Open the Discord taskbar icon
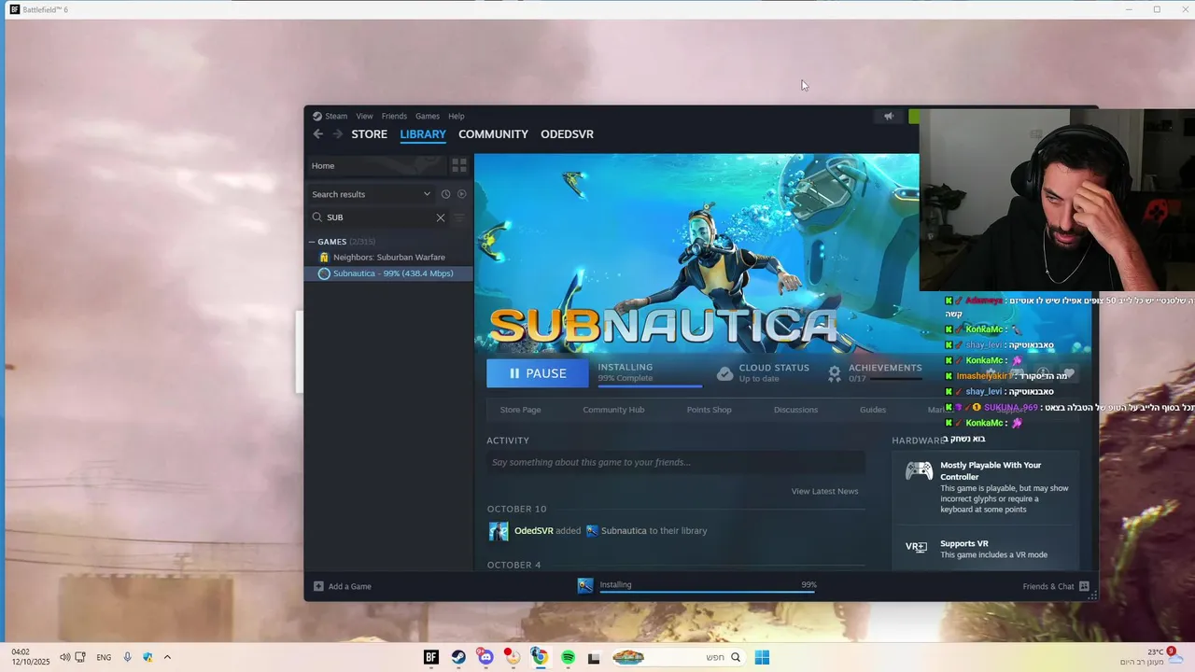Viewport: 1195px width, 672px height. [485, 657]
